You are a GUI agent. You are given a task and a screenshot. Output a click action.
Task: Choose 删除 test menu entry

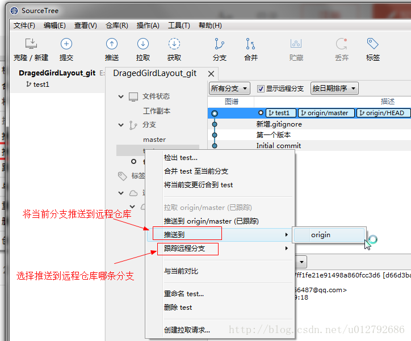[x=220, y=308]
